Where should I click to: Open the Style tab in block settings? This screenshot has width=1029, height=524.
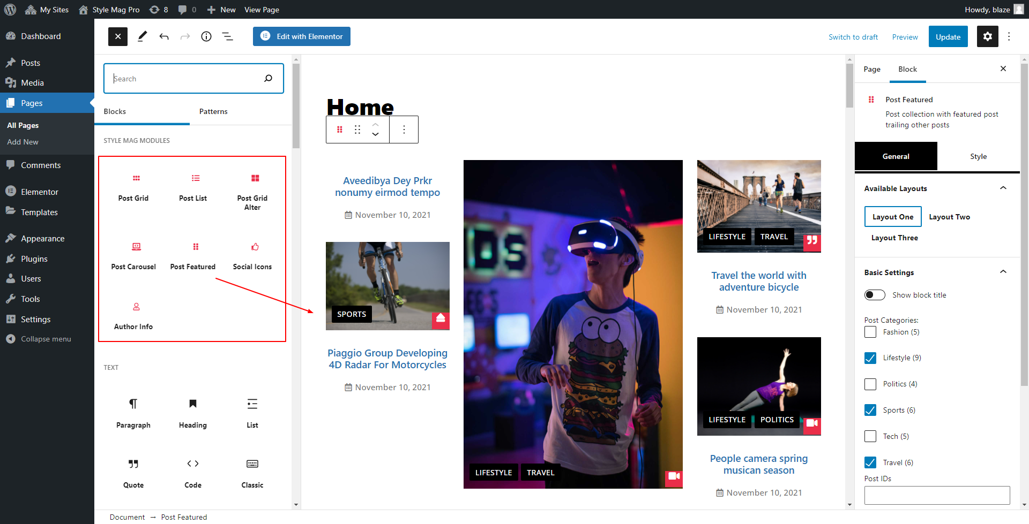(978, 156)
